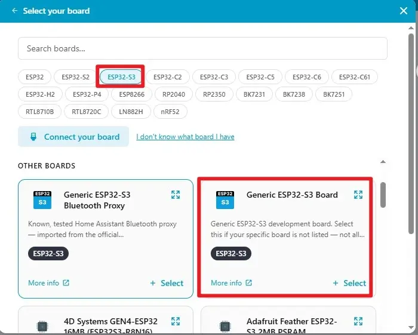Expand 4D Systems GEN4-ESP32 card details
This screenshot has width=418, height=335.
pyautogui.click(x=176, y=321)
